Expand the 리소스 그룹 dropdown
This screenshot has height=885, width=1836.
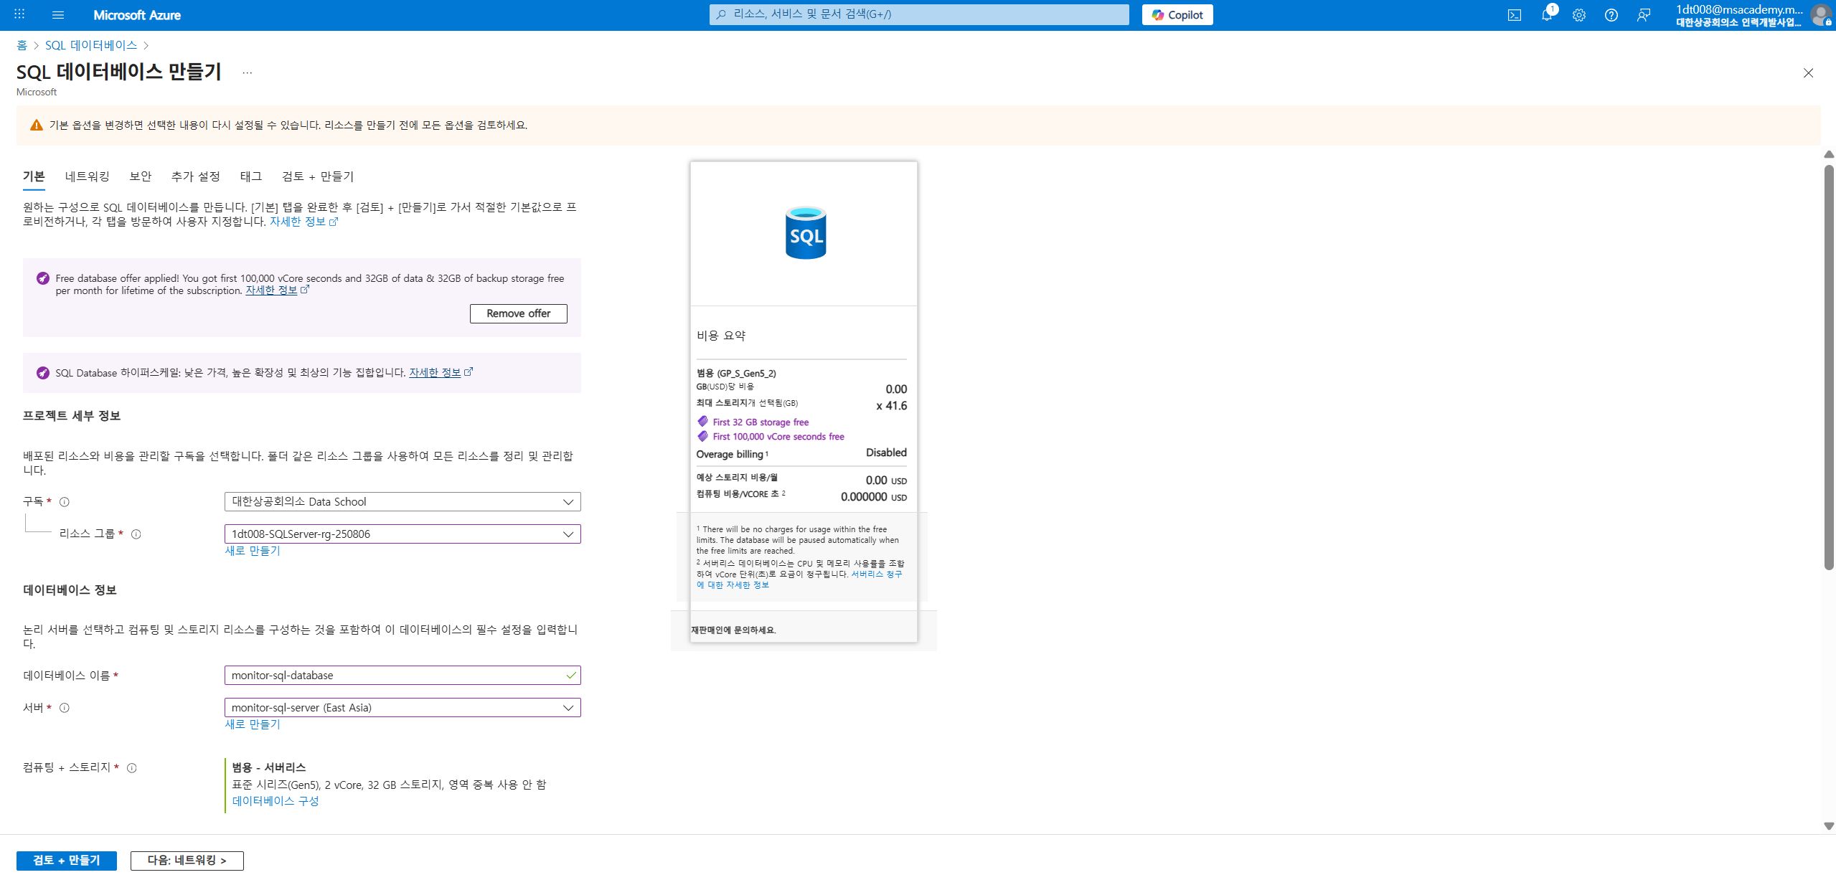tap(402, 534)
